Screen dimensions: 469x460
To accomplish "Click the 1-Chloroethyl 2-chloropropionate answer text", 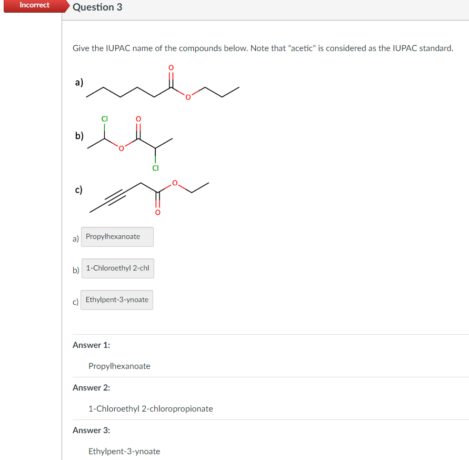I will (x=151, y=408).
